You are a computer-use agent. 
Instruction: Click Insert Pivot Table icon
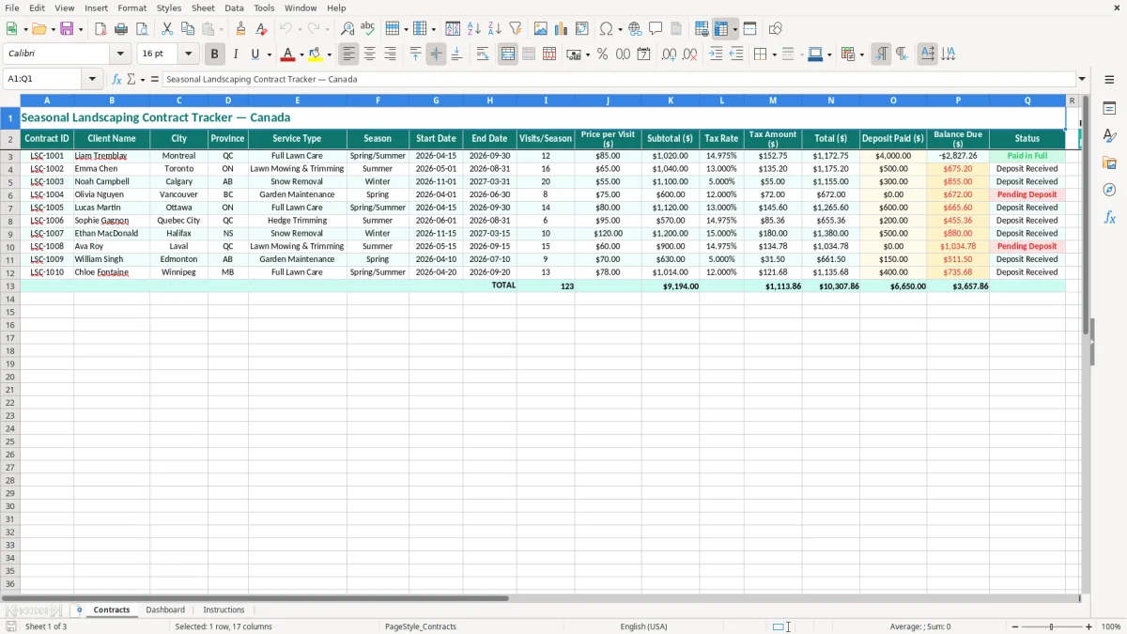click(x=582, y=29)
